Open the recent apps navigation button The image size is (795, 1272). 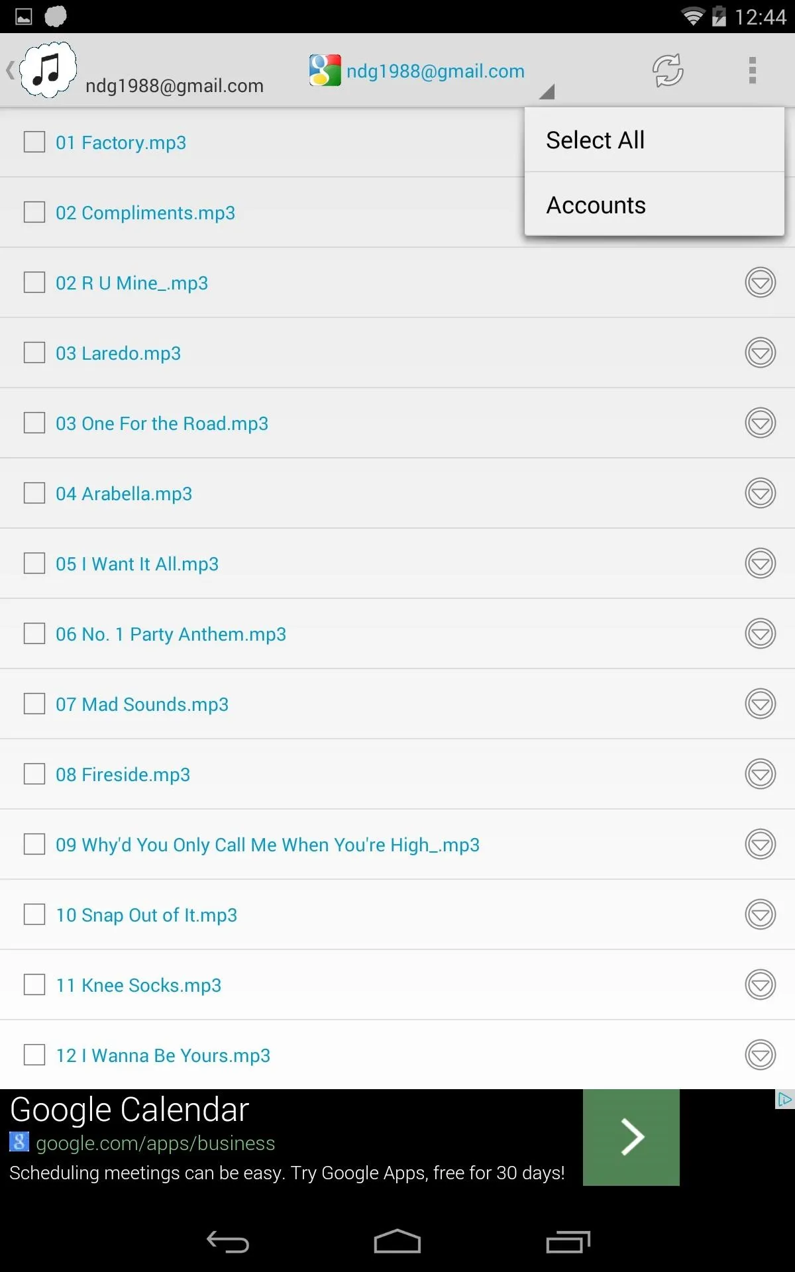point(568,1242)
